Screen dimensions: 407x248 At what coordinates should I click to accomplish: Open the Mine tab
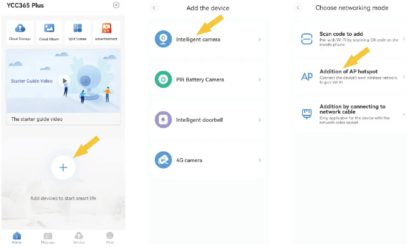pyautogui.click(x=110, y=238)
